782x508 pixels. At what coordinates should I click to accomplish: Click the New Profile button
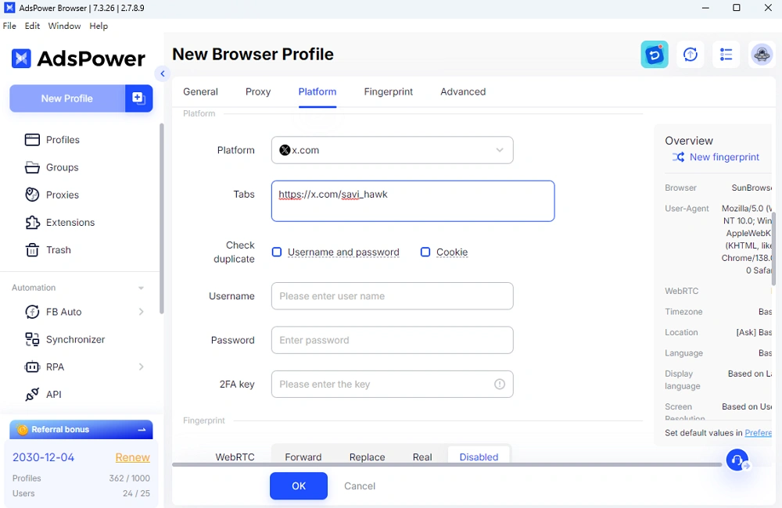pos(67,98)
